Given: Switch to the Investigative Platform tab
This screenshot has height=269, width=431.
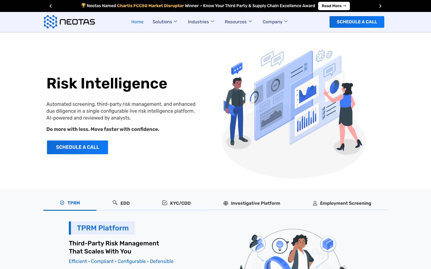Looking at the screenshot, I should (252, 203).
